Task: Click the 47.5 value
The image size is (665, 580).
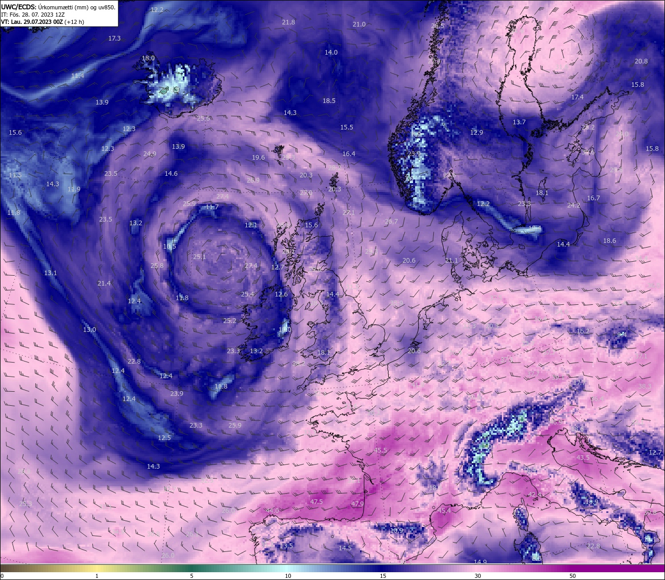Action: click(x=316, y=502)
